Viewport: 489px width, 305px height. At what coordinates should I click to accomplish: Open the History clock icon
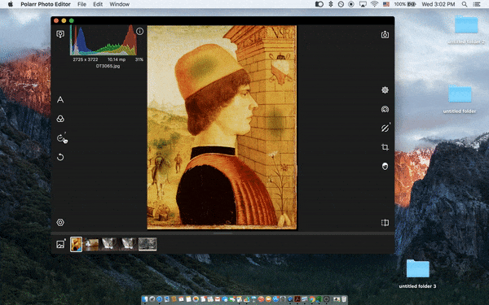pyautogui.click(x=61, y=138)
